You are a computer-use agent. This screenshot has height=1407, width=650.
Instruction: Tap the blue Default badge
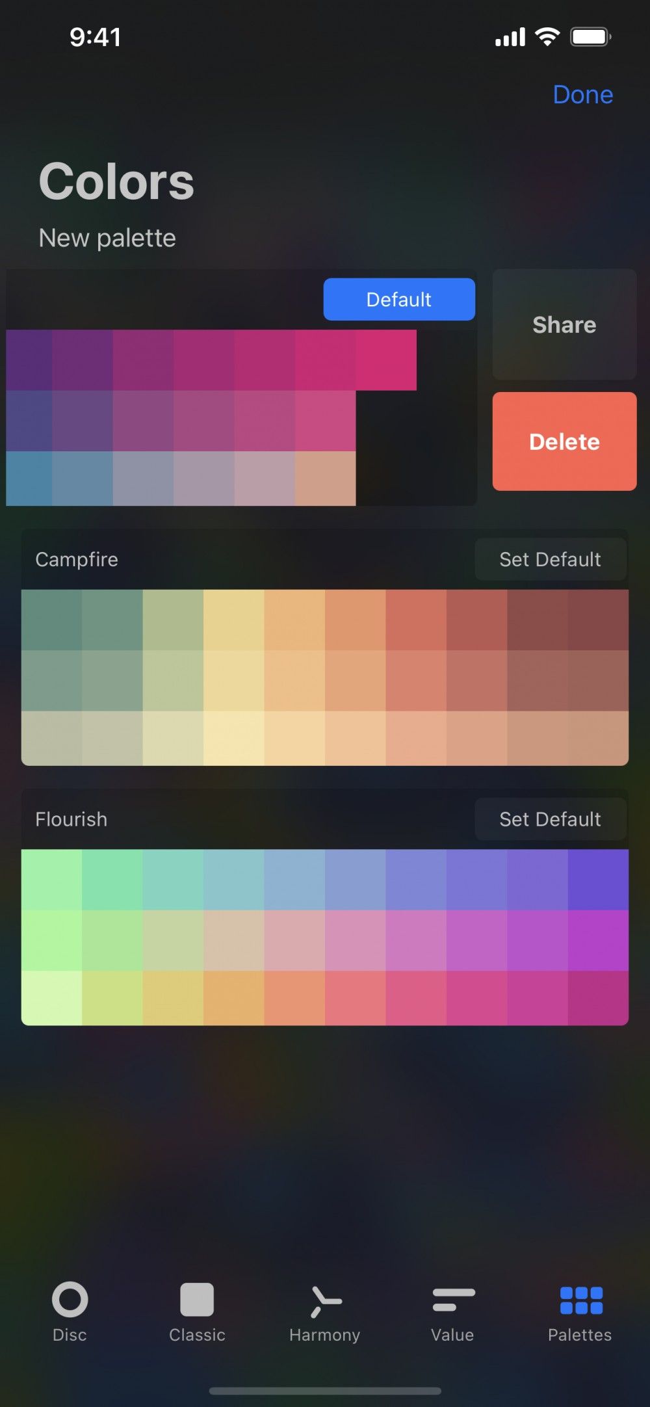click(x=399, y=299)
